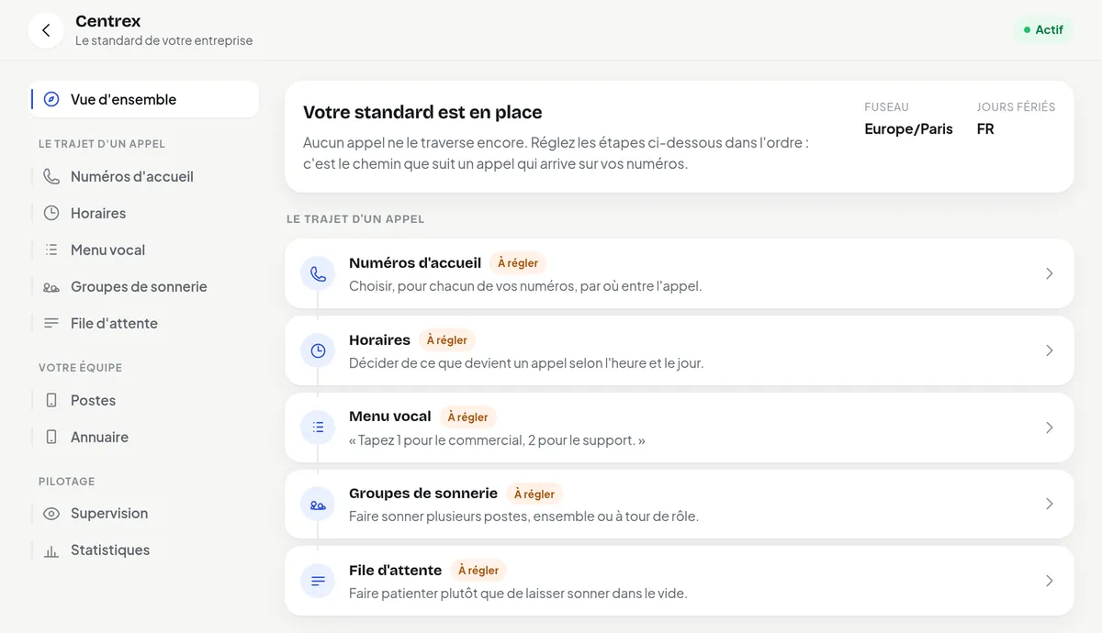
Task: Click the device icon beside Annuaire
Action: pos(51,437)
